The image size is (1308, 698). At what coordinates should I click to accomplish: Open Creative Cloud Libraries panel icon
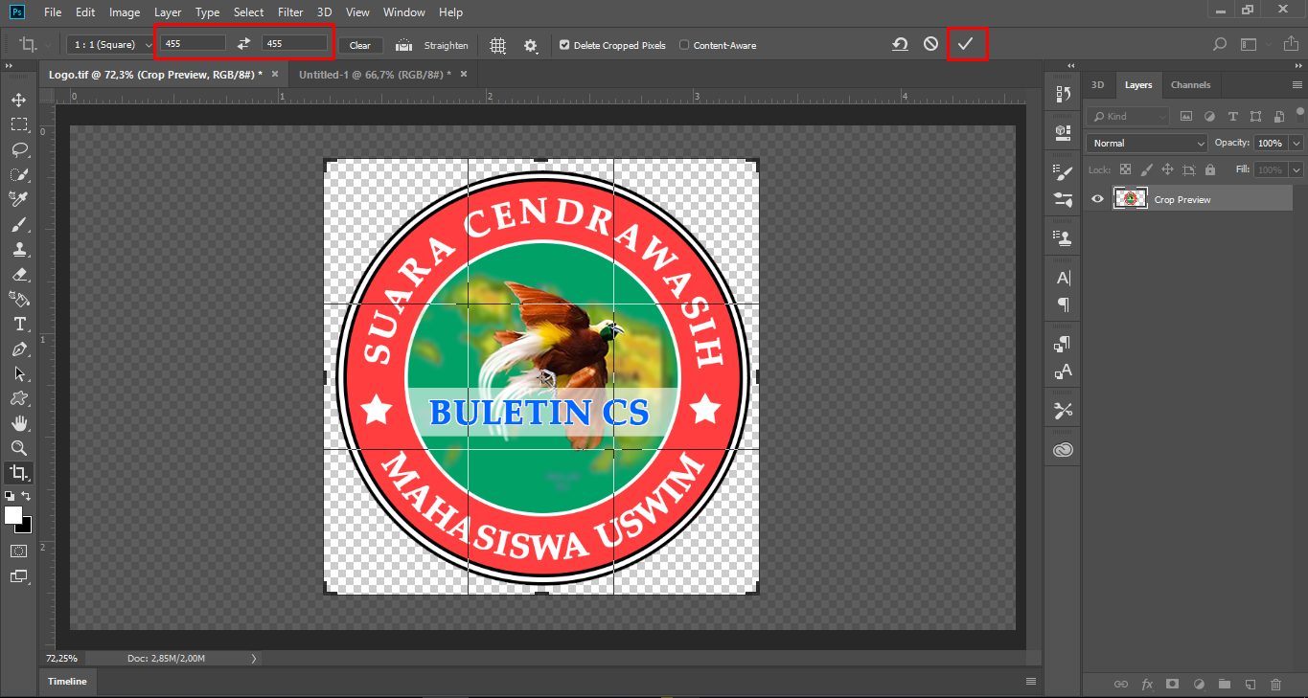pos(1063,450)
